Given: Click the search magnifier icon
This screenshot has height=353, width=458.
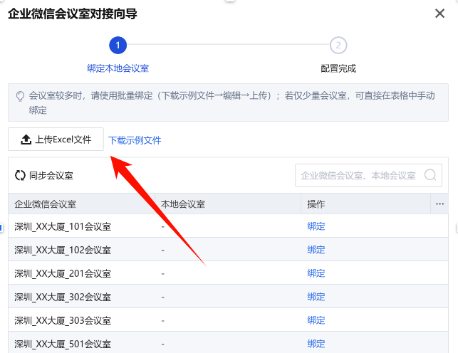Looking at the screenshot, I should pos(431,175).
